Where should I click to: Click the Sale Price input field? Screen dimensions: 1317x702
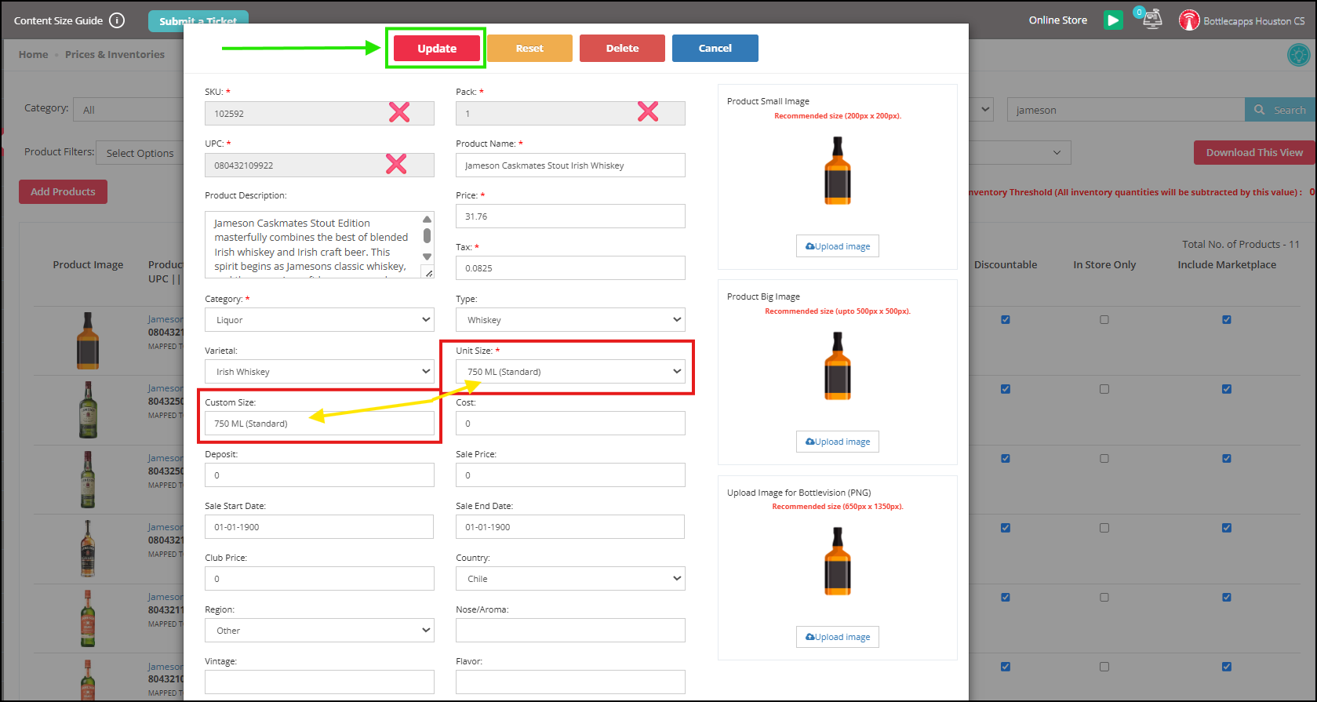(570, 475)
